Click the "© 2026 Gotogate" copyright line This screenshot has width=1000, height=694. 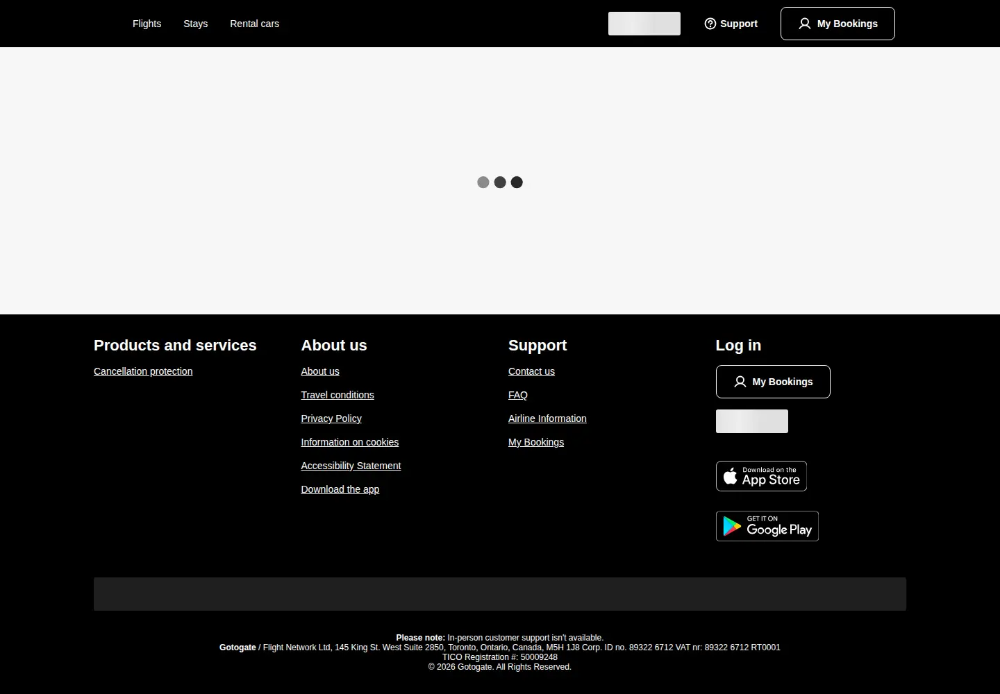[500, 667]
